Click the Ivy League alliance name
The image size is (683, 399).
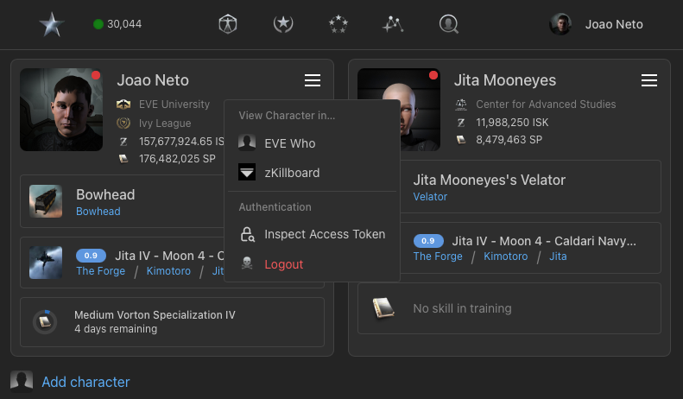165,123
